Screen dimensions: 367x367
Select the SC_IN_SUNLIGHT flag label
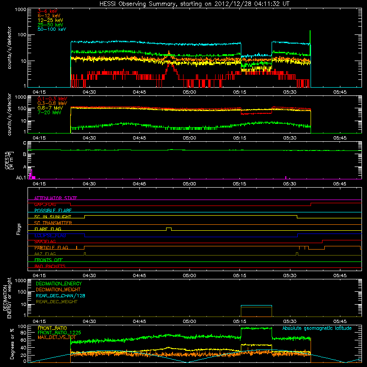[53, 217]
